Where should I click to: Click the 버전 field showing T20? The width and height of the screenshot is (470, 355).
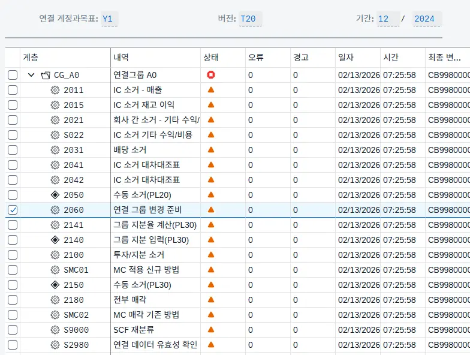(x=248, y=19)
